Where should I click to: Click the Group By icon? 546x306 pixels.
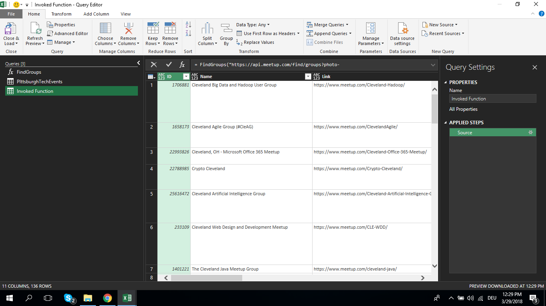pyautogui.click(x=226, y=29)
